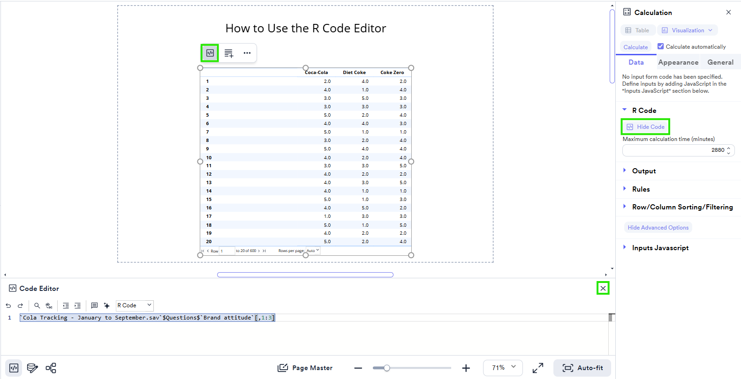This screenshot has width=741, height=379.
Task: Click Hide Advanced Options link
Action: coord(658,228)
